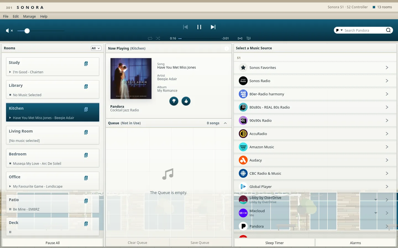Viewport: 398px width, 248px height.
Task: Pause the current track
Action: 199,27
